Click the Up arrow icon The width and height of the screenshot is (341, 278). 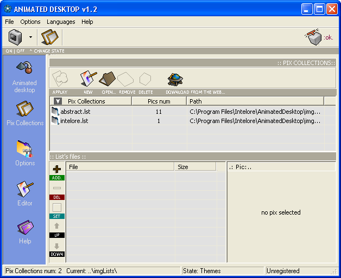[x=57, y=226]
